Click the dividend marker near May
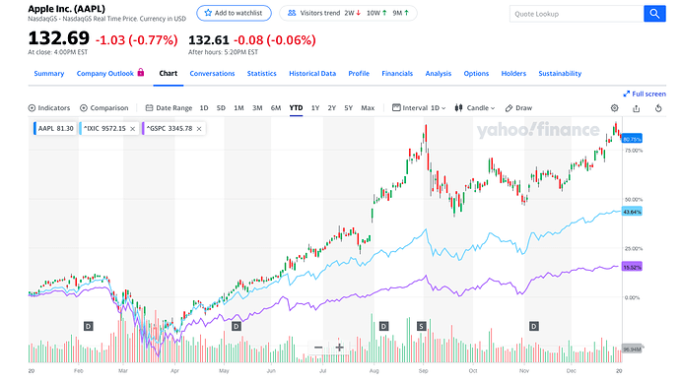680x381 pixels. (237, 326)
